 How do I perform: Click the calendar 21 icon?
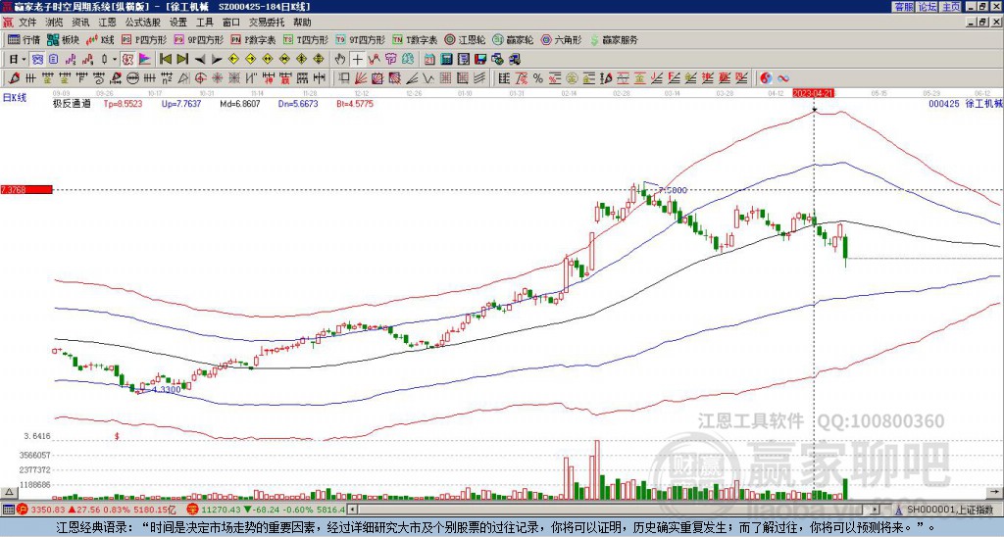(x=429, y=60)
